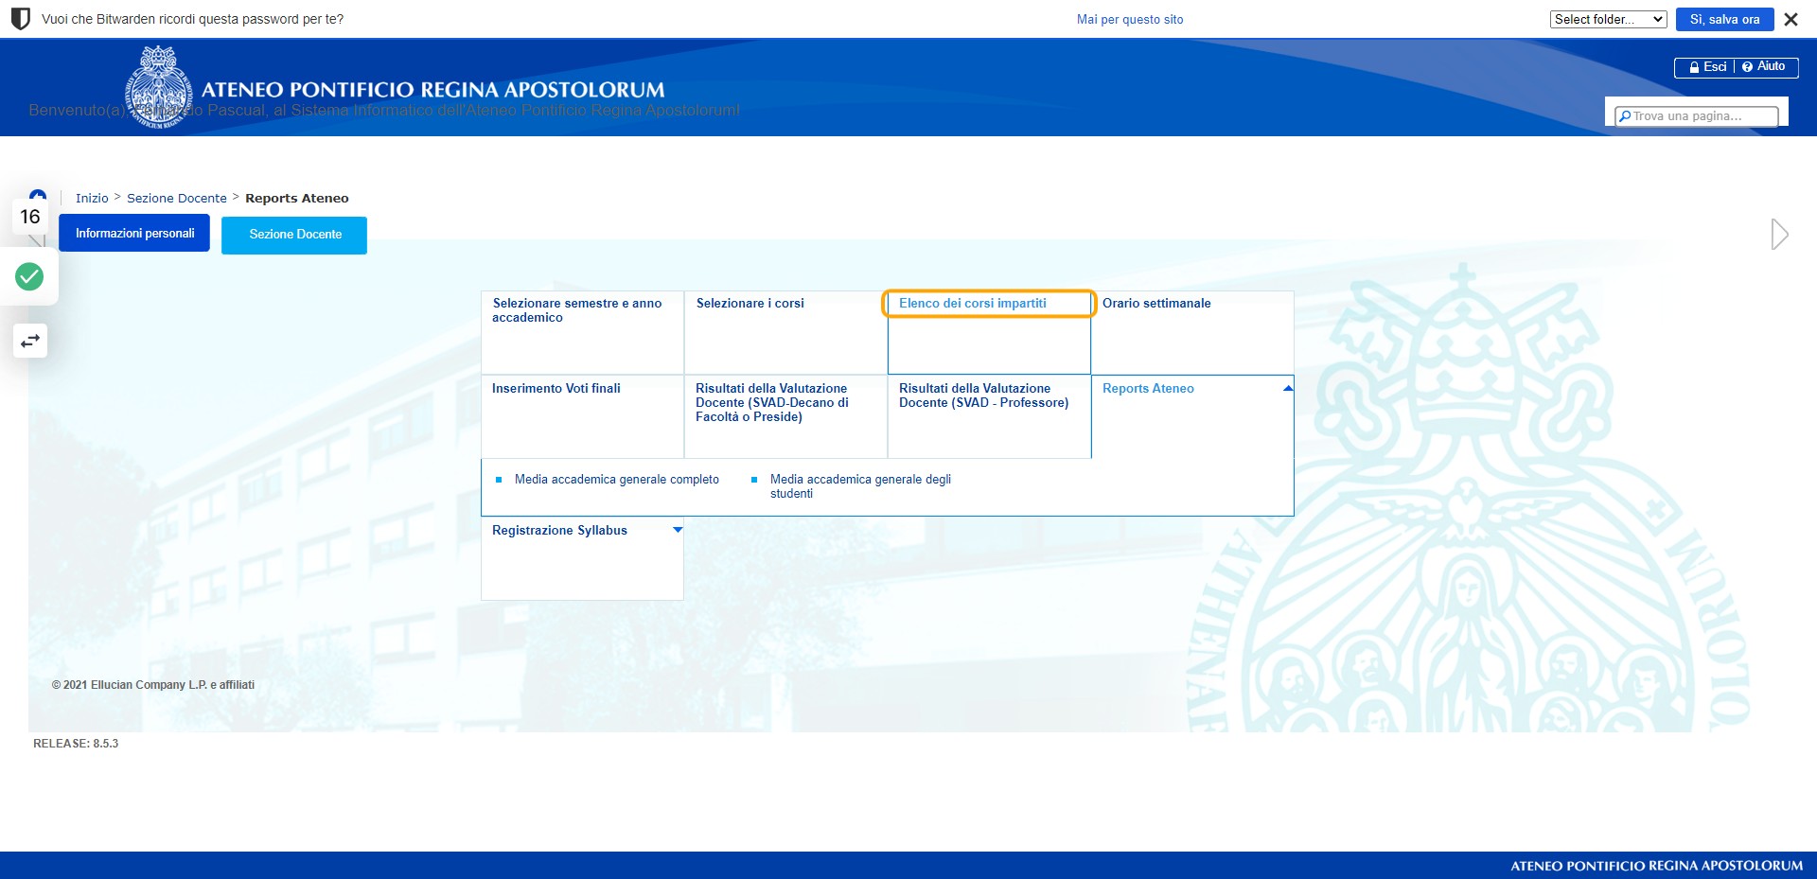Open Media accademica generale completo
The height and width of the screenshot is (879, 1817).
(x=617, y=480)
